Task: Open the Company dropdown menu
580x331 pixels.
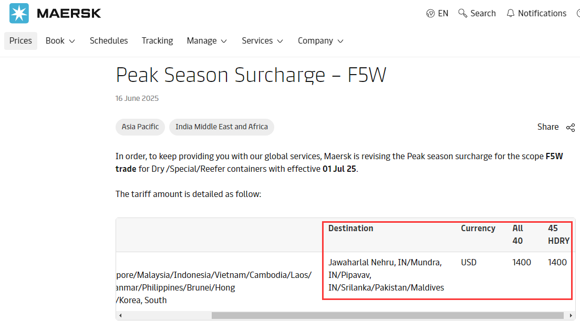Action: click(320, 41)
